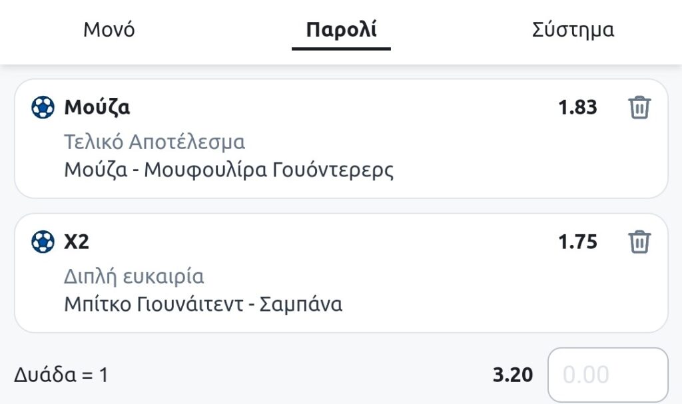Click the X2 selection title
The width and height of the screenshot is (682, 404).
pos(77,242)
